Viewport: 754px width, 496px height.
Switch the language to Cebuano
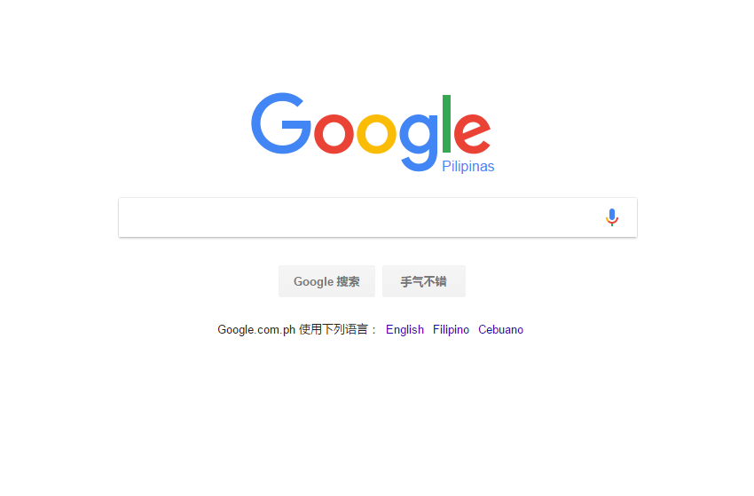[x=500, y=329]
